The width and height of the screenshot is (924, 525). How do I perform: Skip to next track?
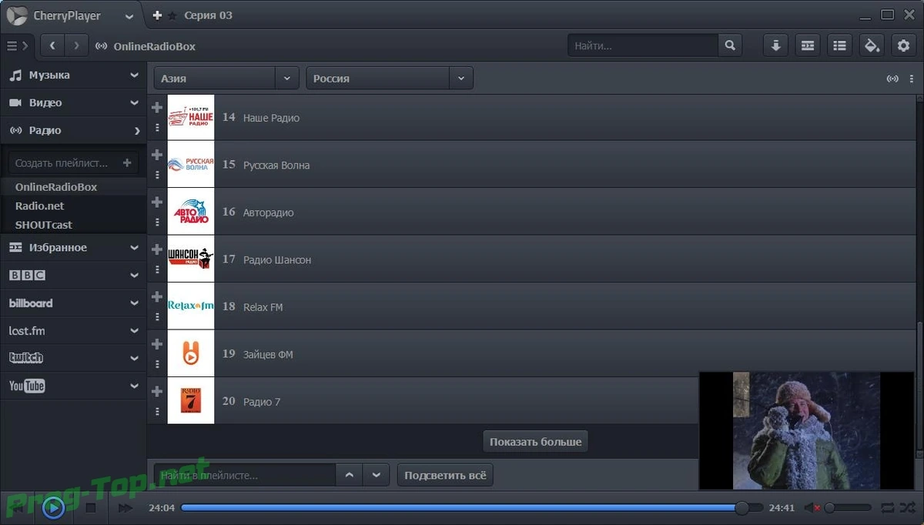pyautogui.click(x=126, y=508)
